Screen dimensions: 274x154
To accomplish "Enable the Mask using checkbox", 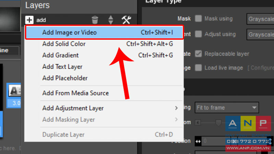I will pyautogui.click(x=198, y=18).
